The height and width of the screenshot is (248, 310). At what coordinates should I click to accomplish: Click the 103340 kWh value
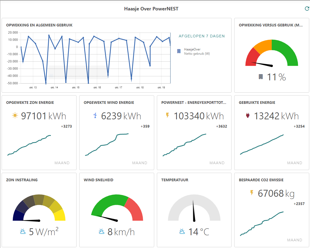(x=199, y=116)
